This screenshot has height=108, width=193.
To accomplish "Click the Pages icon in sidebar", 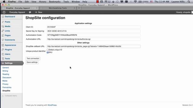I will pyautogui.click(x=3, y=35).
